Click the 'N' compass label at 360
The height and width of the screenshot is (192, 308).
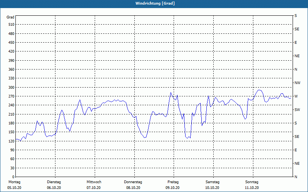click(296, 70)
